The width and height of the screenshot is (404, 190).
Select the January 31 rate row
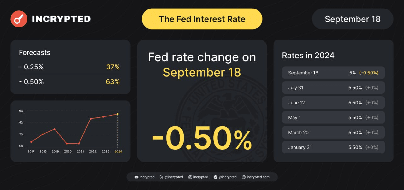(333, 147)
